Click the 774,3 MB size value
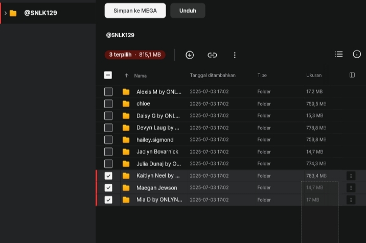This screenshot has height=243, width=366. 316,164
